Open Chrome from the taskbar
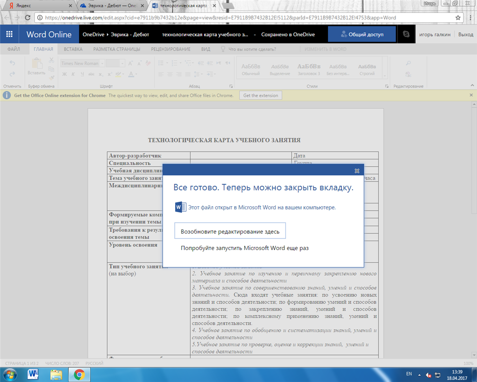 [79, 375]
